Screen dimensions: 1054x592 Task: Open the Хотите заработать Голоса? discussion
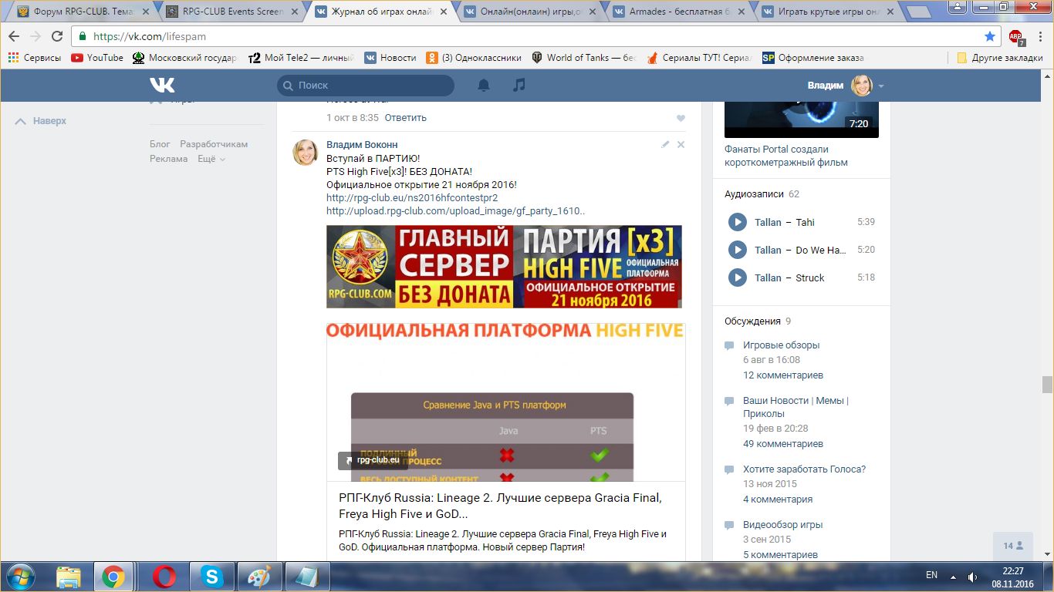804,469
